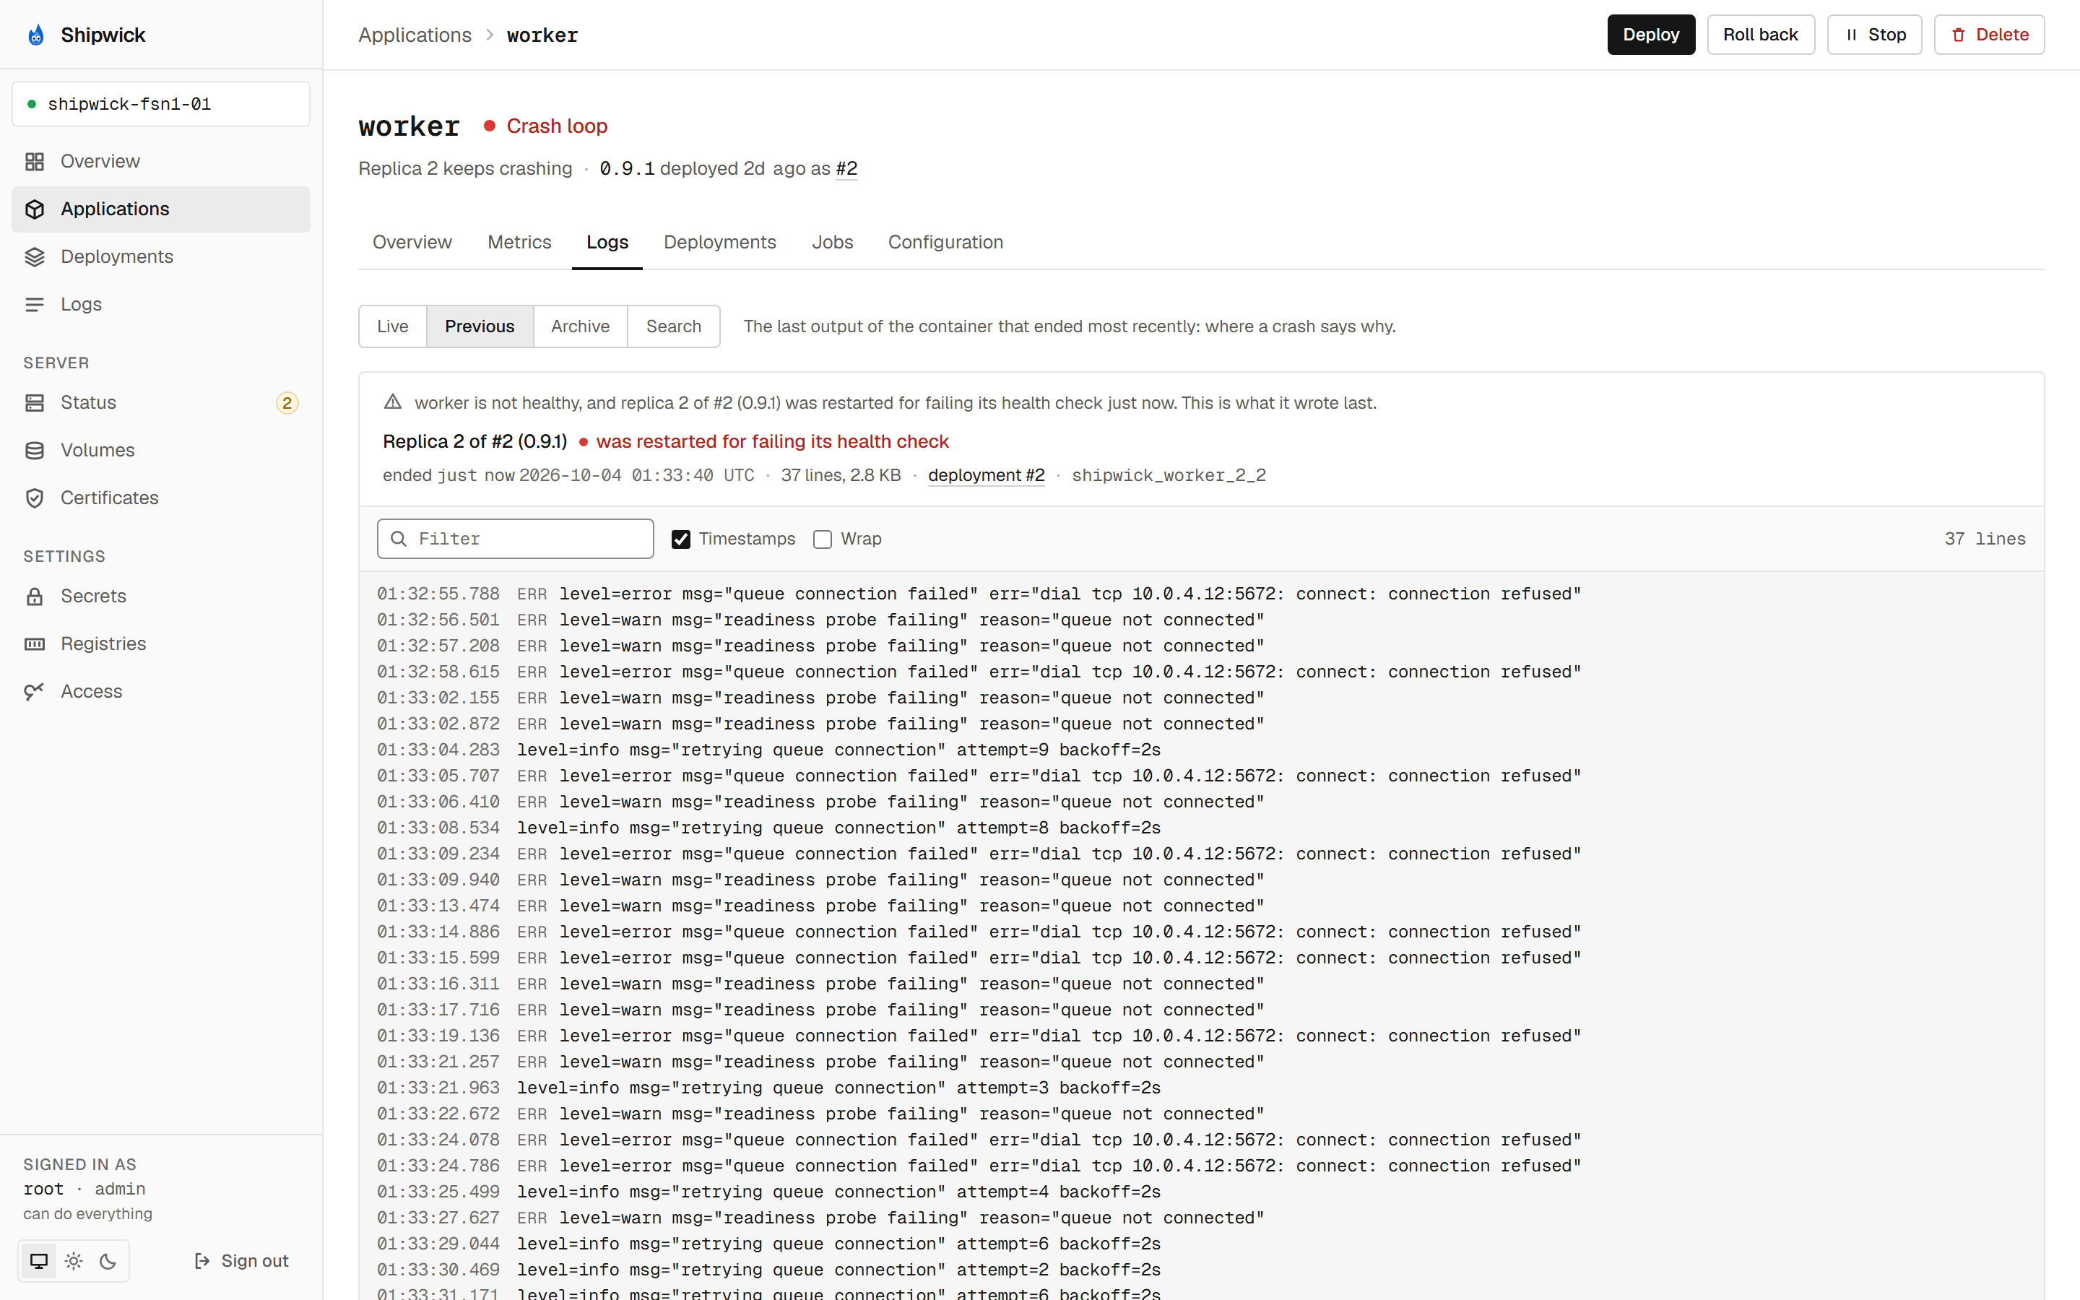Open the Search log view
The image size is (2080, 1300).
coord(674,326)
